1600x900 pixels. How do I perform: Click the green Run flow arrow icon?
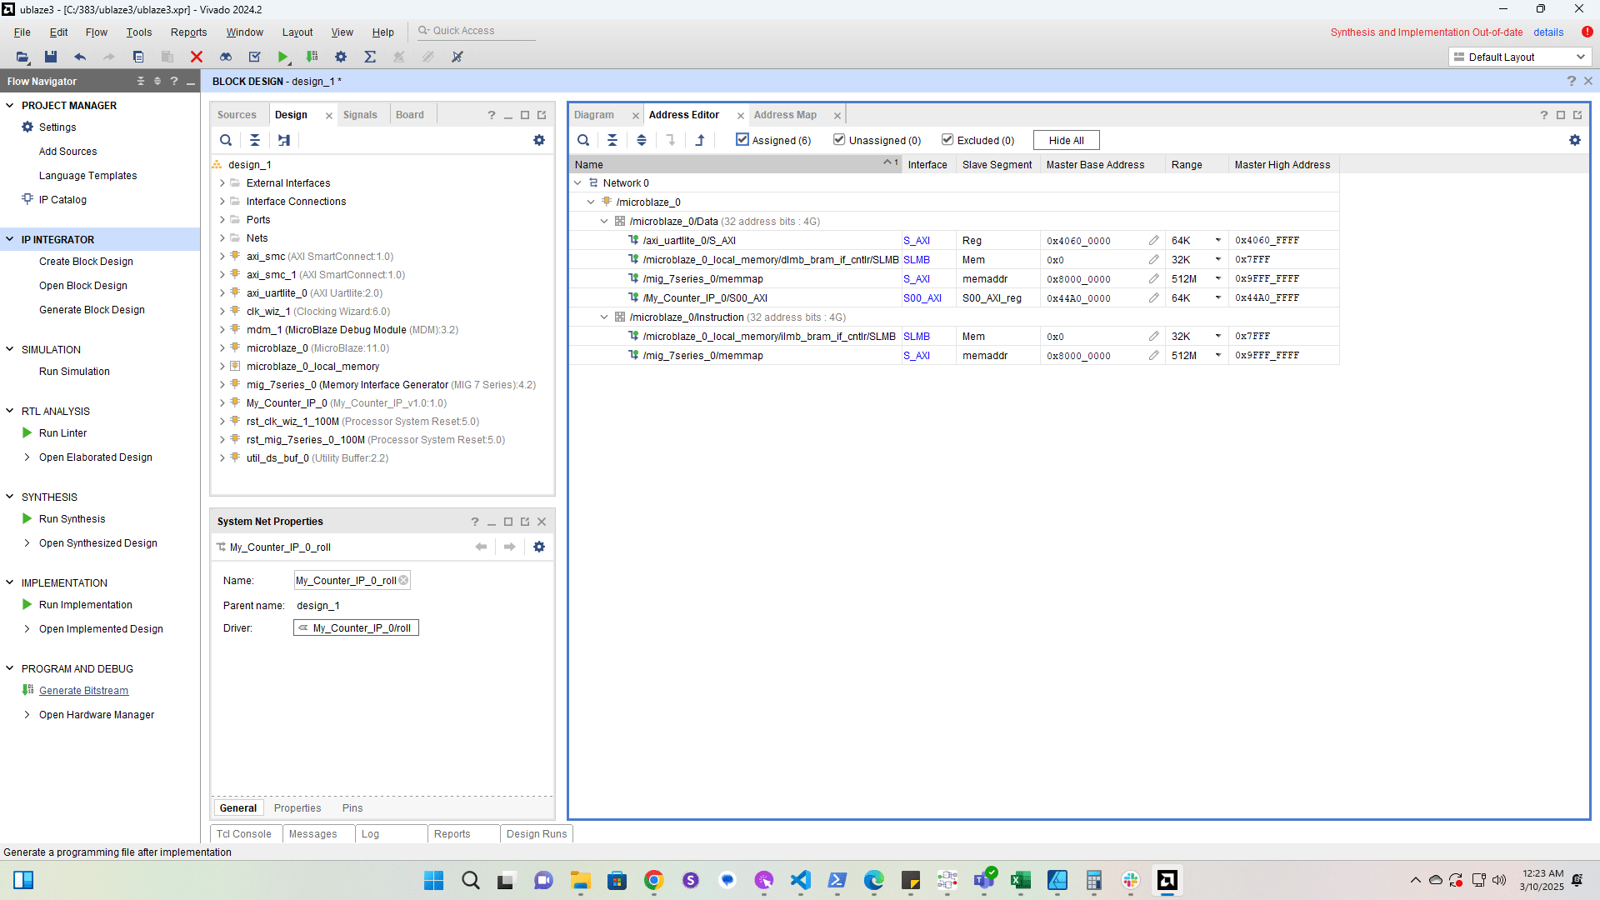(283, 57)
